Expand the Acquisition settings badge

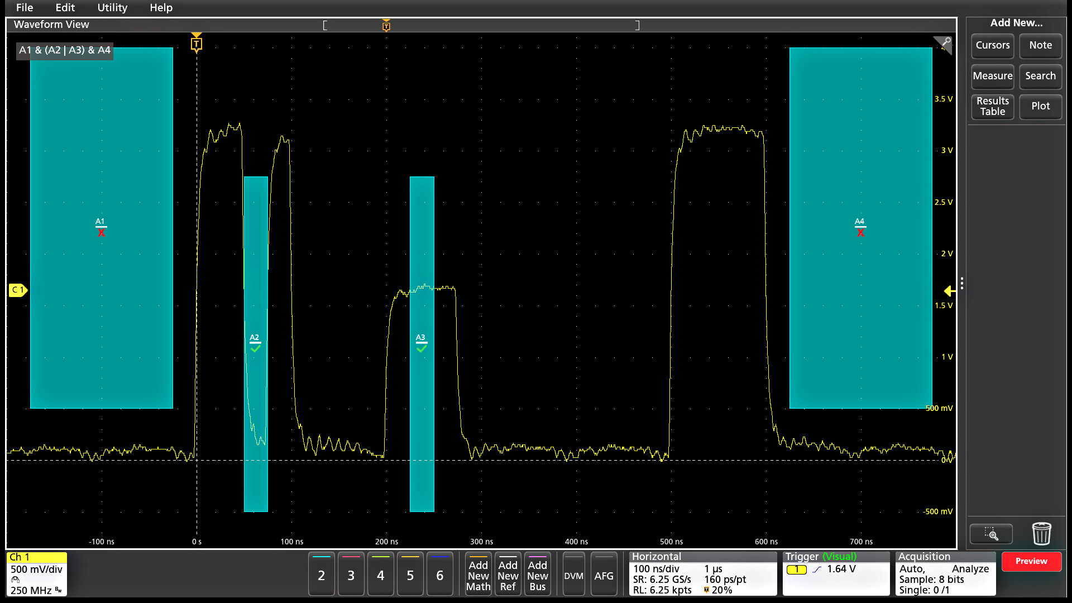(x=945, y=573)
